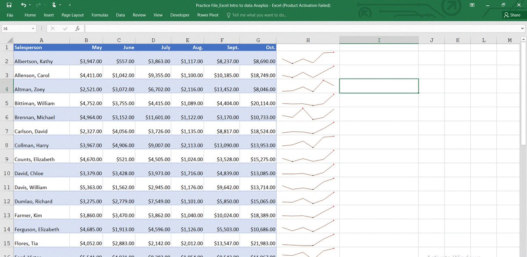Select column M header
Image resolution: width=527 pixels, height=257 pixels.
(509, 40)
